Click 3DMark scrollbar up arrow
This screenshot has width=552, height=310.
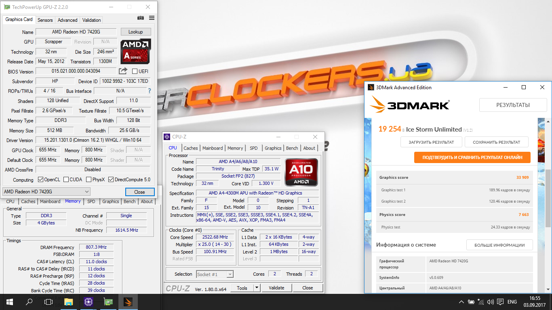(x=548, y=121)
